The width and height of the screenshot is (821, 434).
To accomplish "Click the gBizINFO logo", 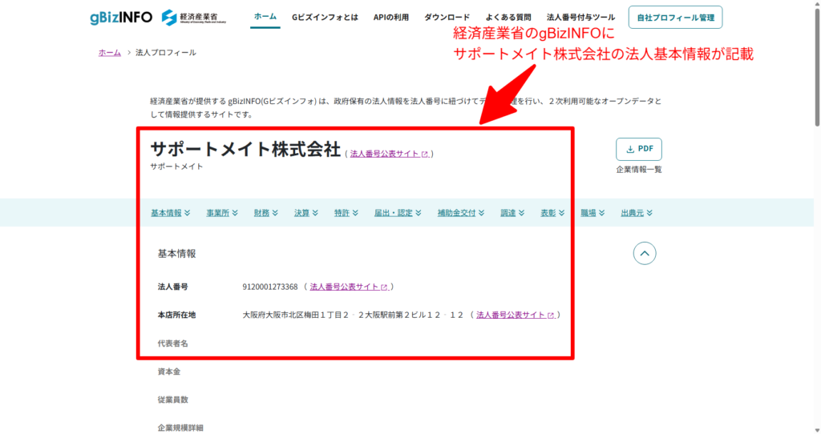I will [x=121, y=18].
